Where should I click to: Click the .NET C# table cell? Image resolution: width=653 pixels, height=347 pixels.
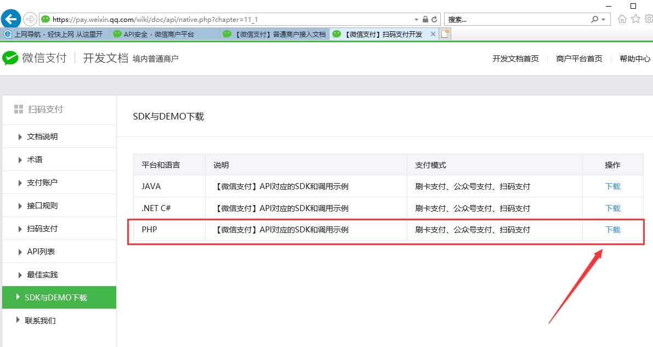169,208
